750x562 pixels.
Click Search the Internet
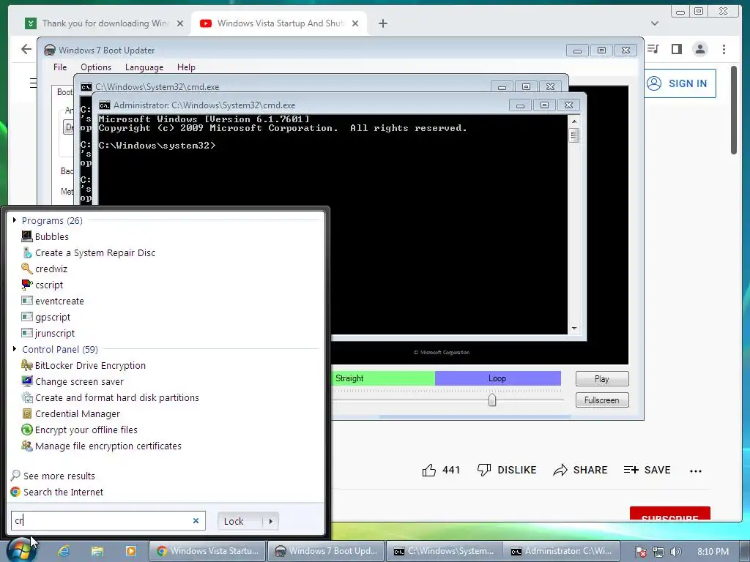[x=57, y=492]
